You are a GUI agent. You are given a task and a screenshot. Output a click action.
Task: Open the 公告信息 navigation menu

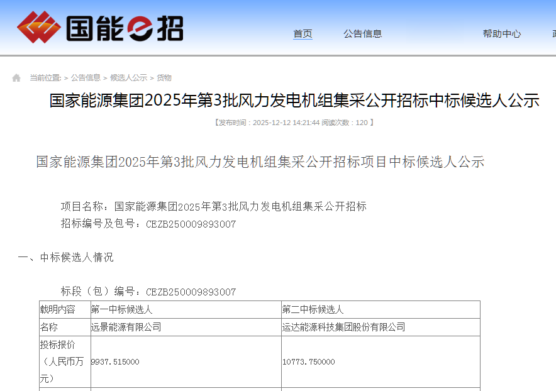(362, 34)
